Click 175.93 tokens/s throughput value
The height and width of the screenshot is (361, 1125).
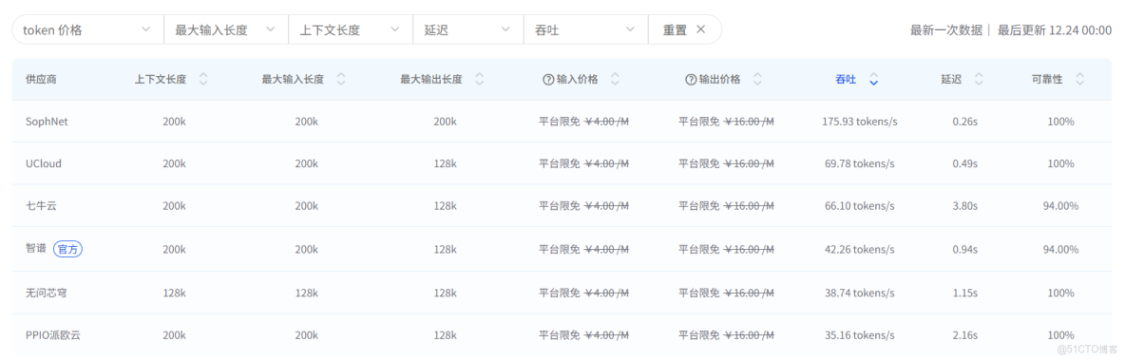[x=860, y=122]
